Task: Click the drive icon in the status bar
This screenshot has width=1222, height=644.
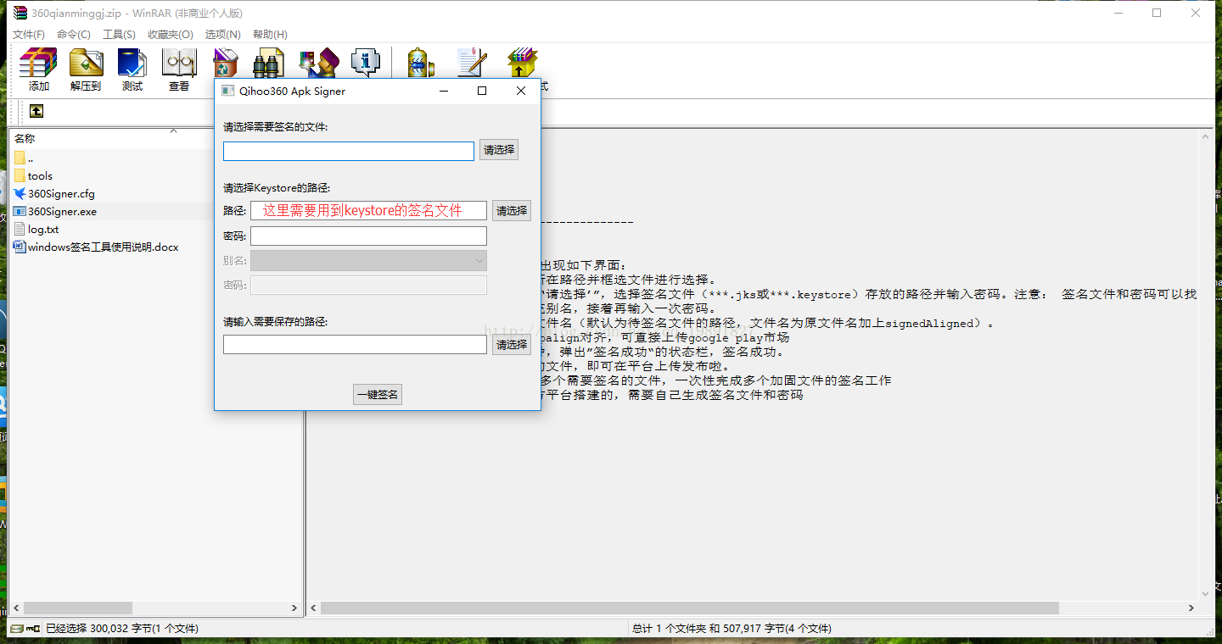Action: pyautogui.click(x=17, y=629)
